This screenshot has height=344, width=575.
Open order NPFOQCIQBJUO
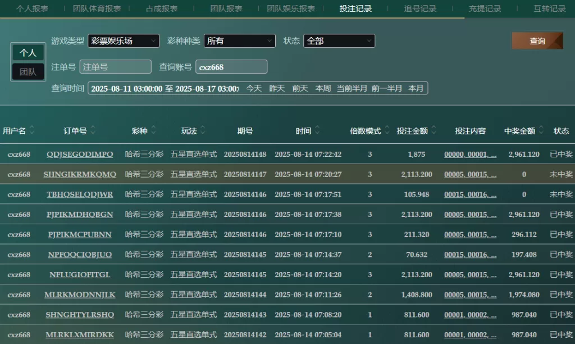click(80, 255)
